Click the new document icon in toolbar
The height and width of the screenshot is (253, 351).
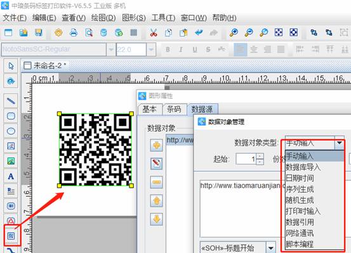click(8, 33)
